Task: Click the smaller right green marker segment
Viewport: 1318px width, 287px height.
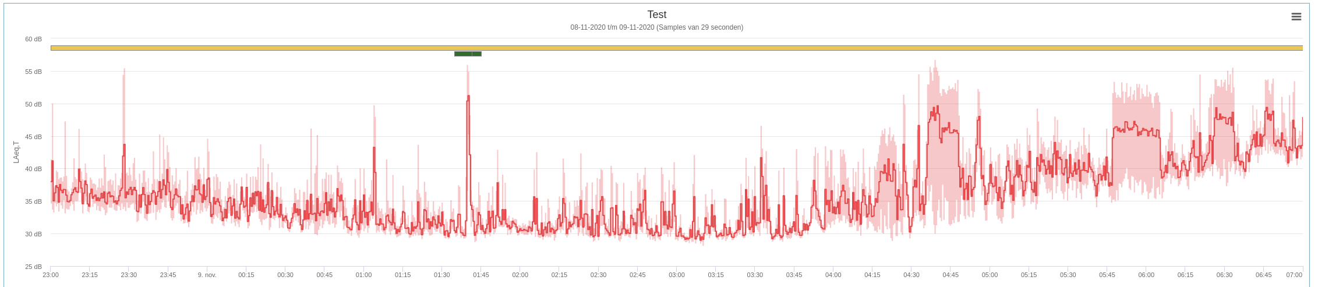Action: [x=477, y=54]
